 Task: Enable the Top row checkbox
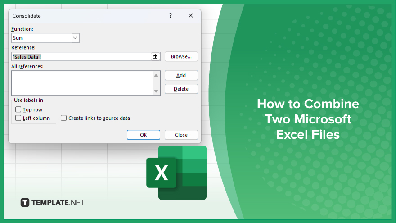coord(18,109)
